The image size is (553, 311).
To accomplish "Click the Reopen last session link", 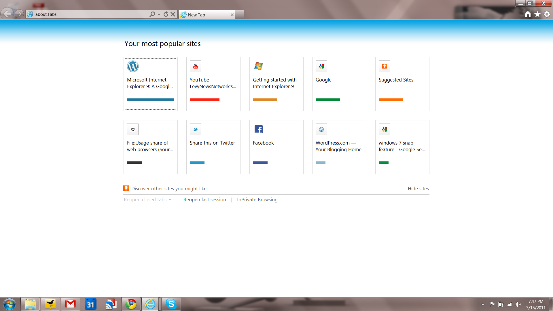I will [x=204, y=200].
